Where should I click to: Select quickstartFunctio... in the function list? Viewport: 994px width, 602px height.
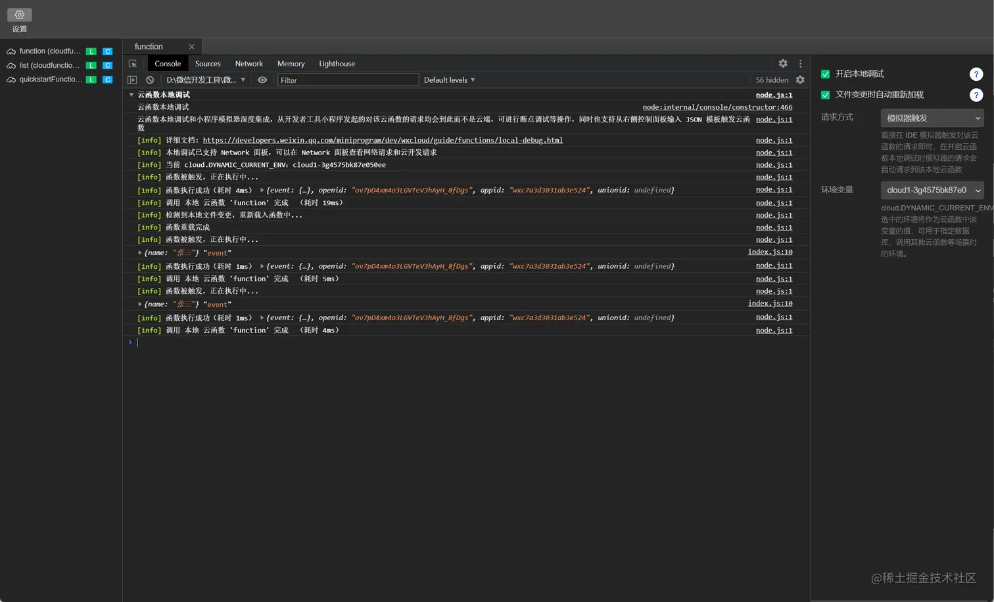[x=51, y=80]
